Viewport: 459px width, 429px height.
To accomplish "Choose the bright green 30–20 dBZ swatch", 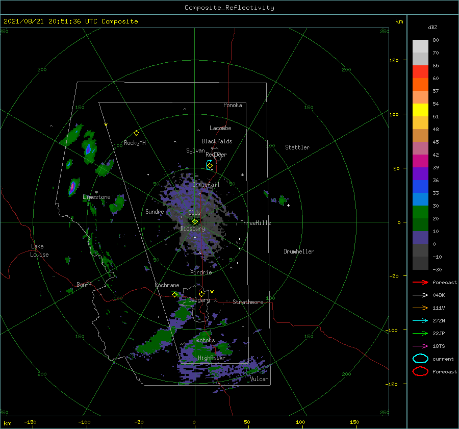I will (420, 212).
